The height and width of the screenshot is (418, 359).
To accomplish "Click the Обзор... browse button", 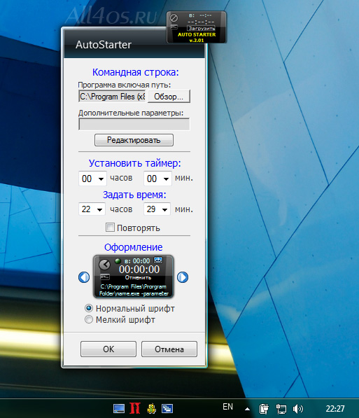I will [x=169, y=96].
